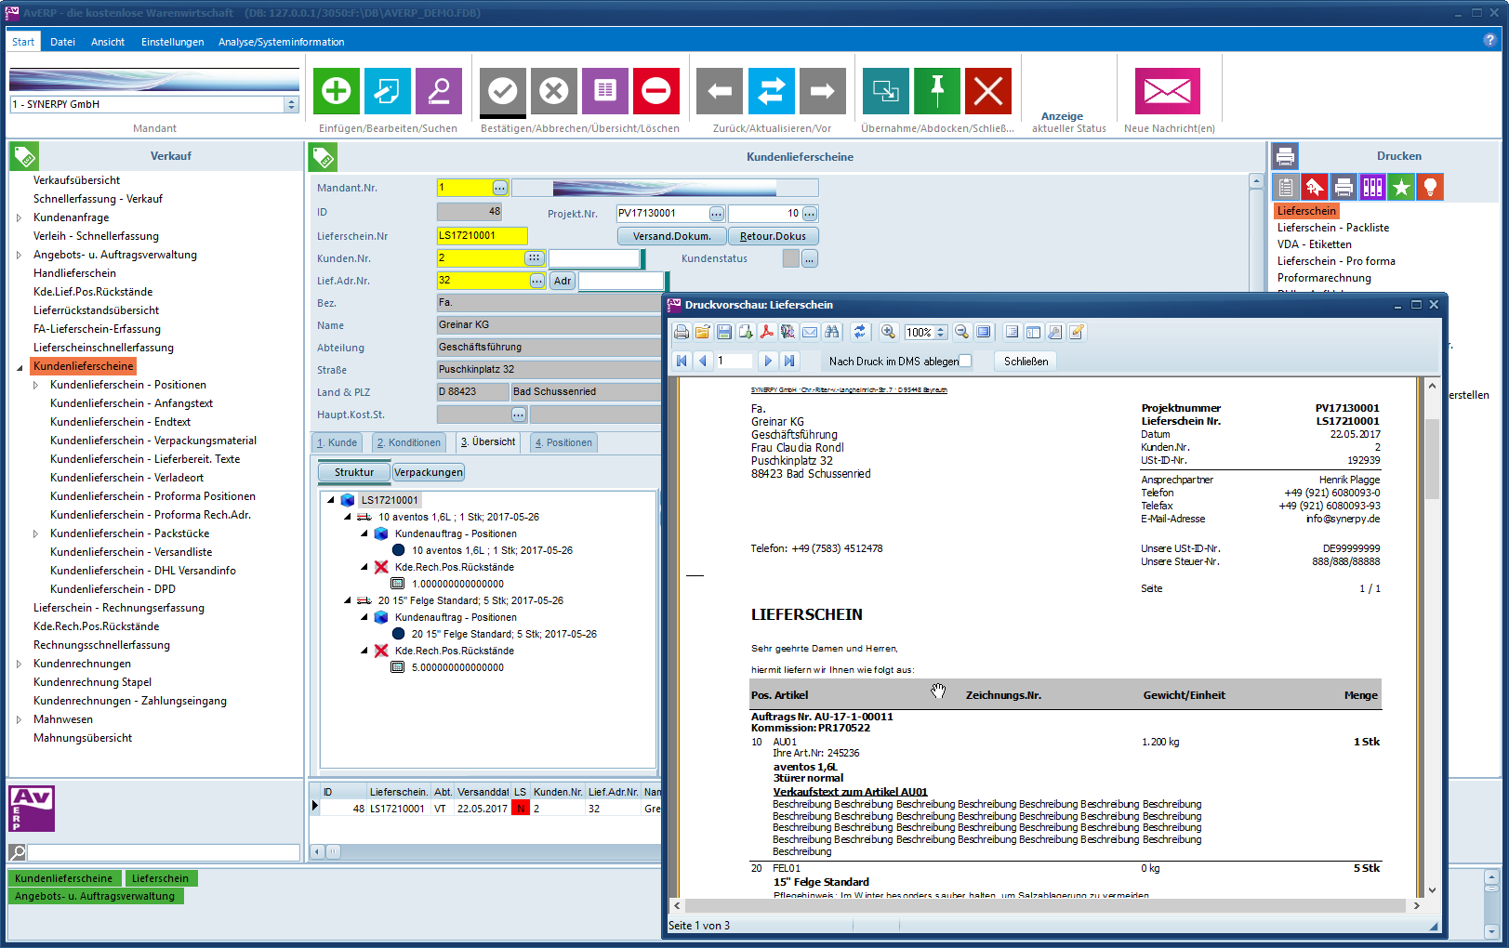Click the purple Suchen magnifier icon
Viewport: 1509px width, 948px height.
click(x=438, y=91)
